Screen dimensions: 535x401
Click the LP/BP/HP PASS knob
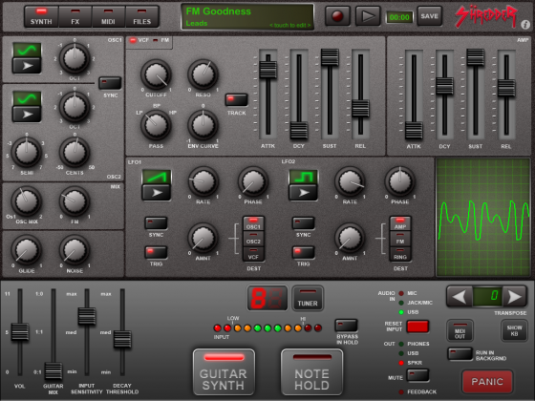156,125
